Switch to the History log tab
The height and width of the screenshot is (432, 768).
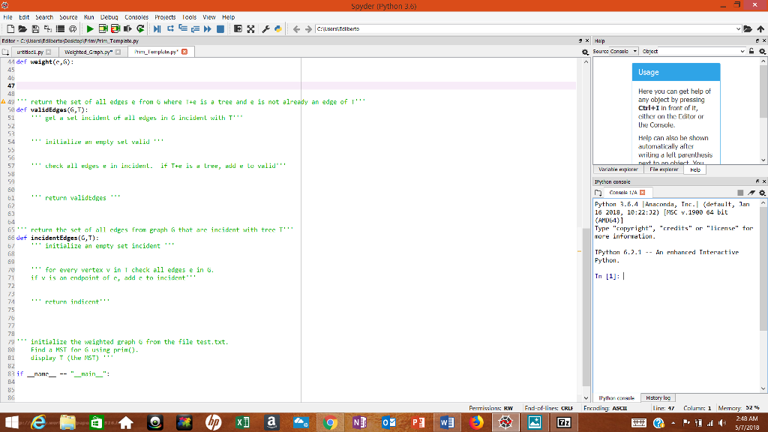(658, 397)
